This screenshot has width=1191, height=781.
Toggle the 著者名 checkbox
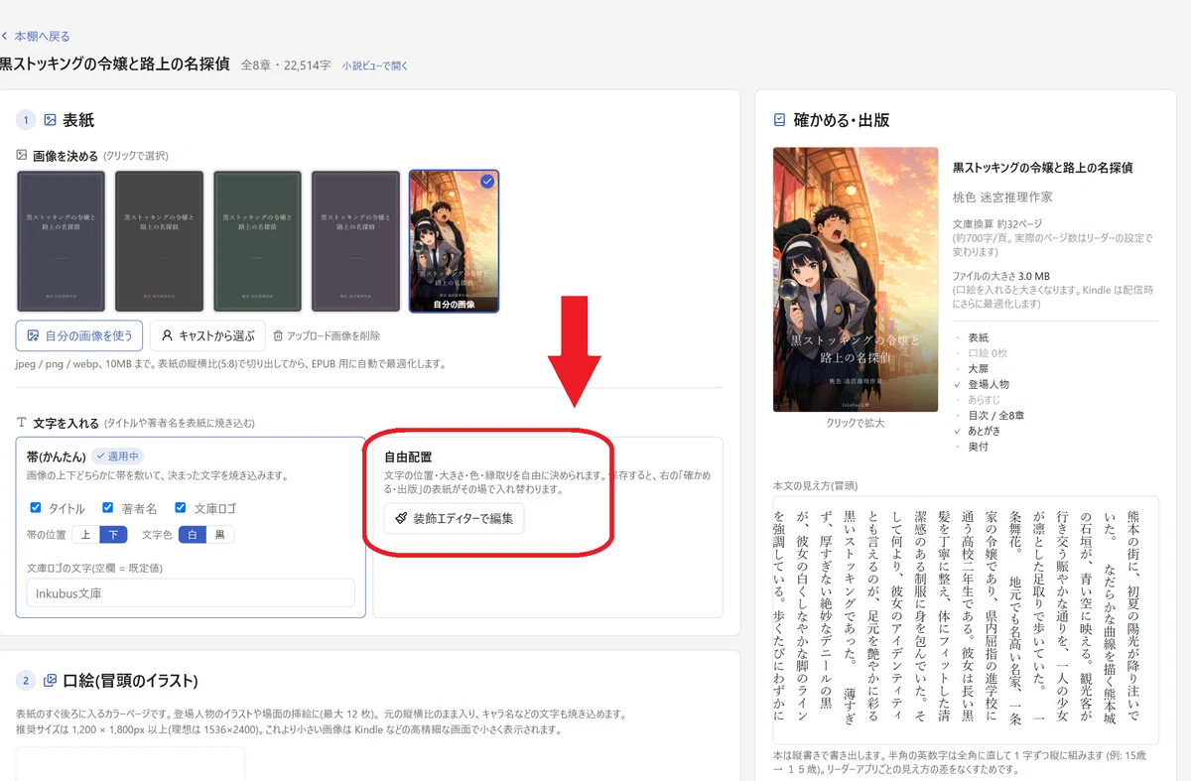coord(108,507)
